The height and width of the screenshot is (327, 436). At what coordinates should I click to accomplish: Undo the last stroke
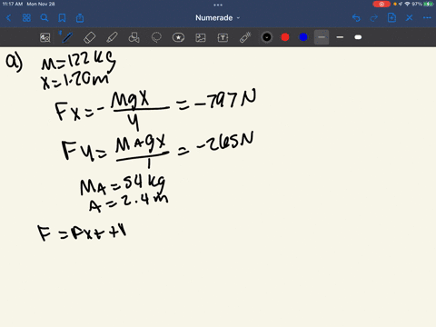point(356,18)
